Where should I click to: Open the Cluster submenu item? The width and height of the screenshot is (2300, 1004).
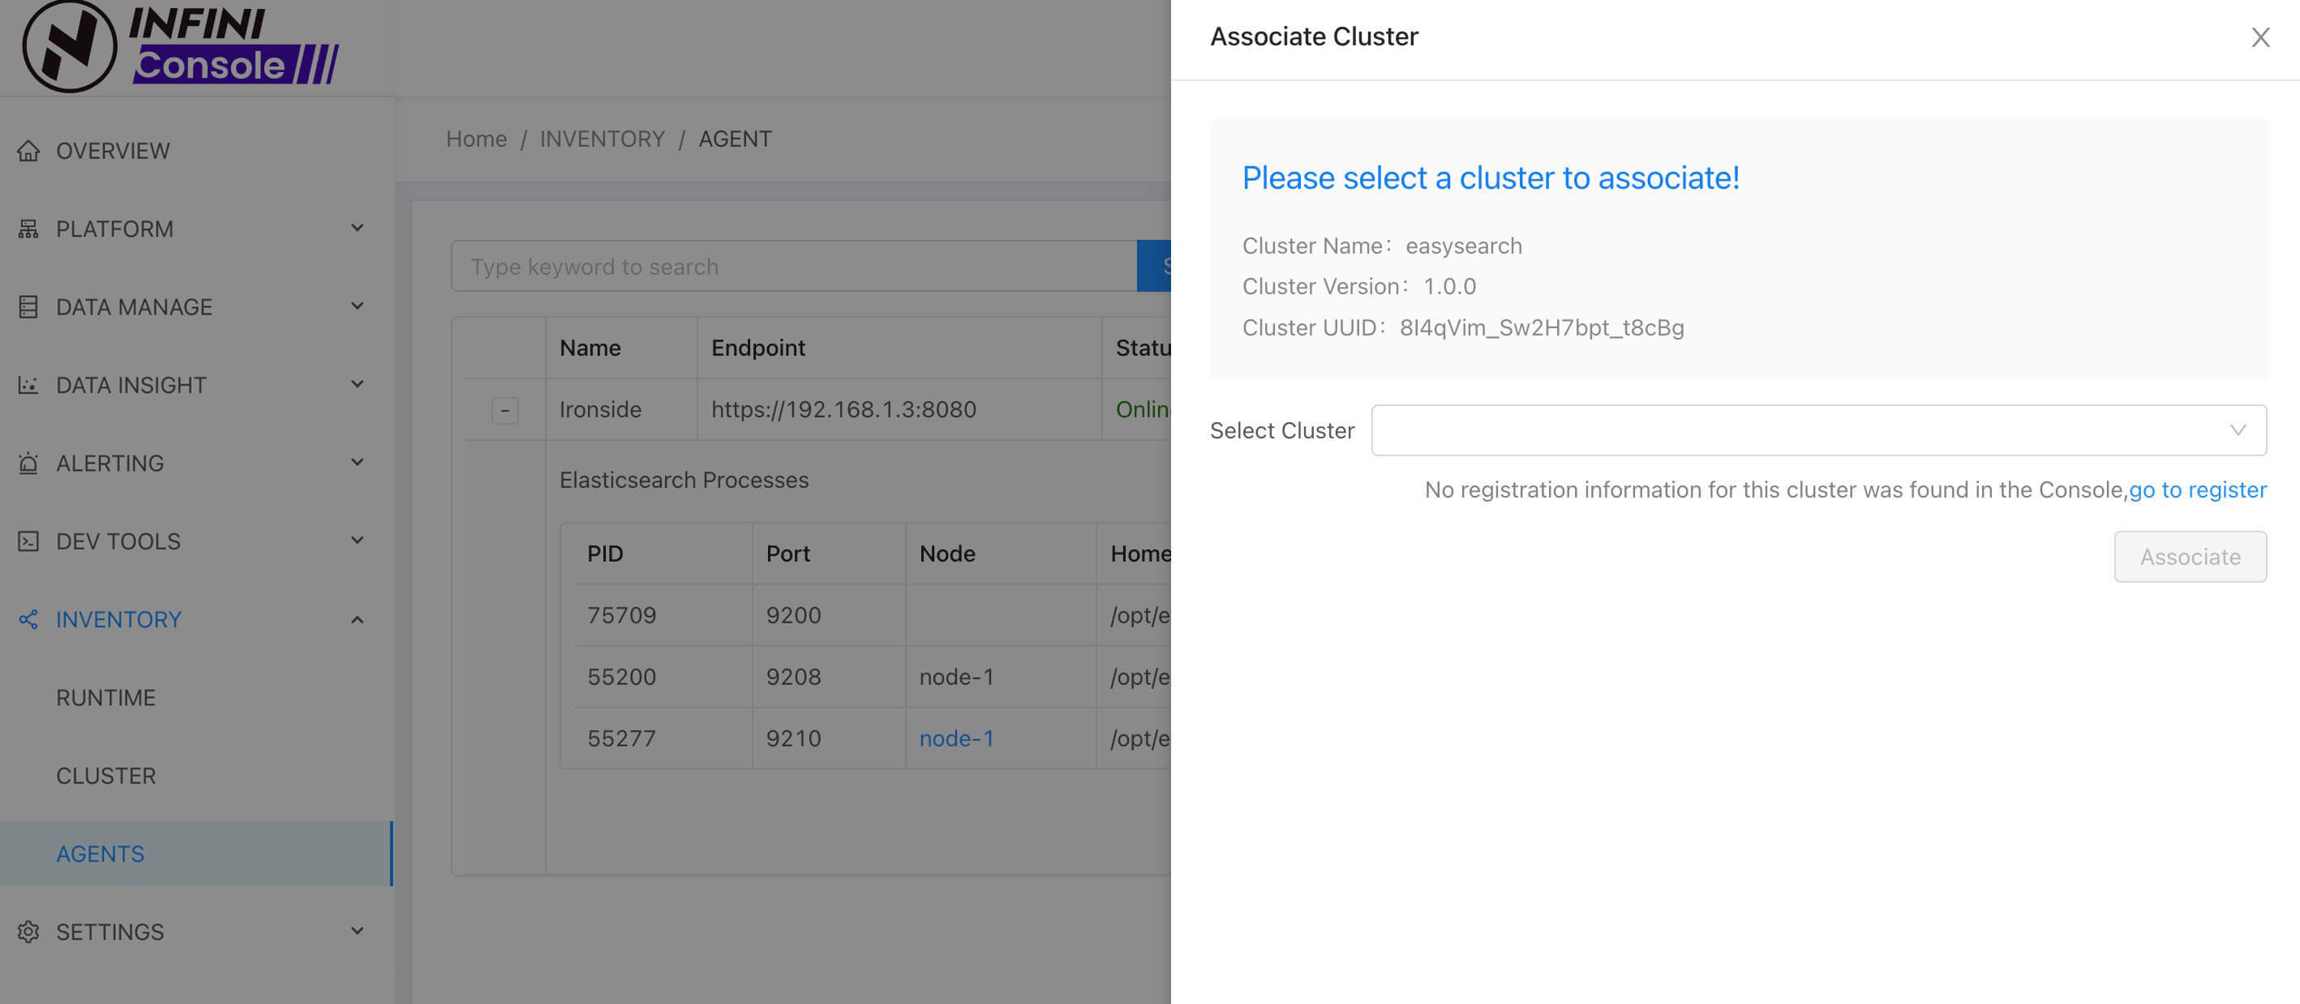[x=106, y=775]
